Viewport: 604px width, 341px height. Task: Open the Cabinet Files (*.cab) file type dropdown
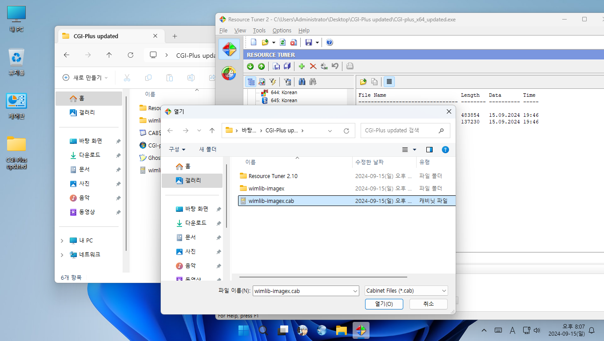[x=406, y=291]
